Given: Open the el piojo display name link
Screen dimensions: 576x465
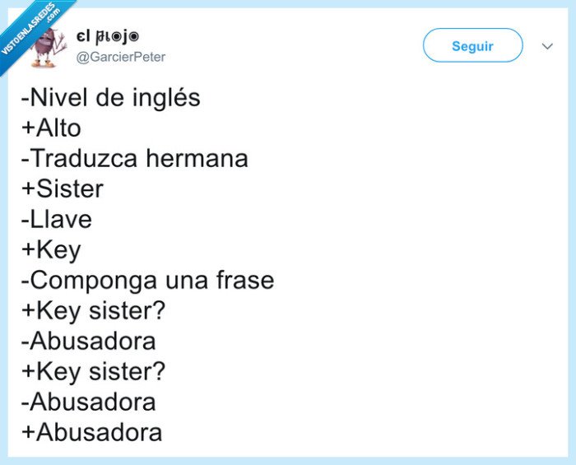Looking at the screenshot, I should 107,36.
